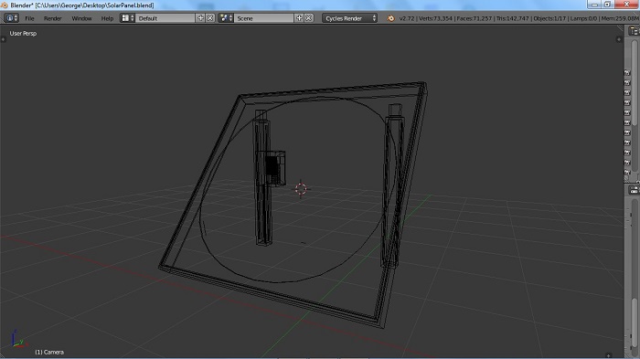The width and height of the screenshot is (640, 359).
Task: Open the Render menu
Action: pyautogui.click(x=53, y=18)
